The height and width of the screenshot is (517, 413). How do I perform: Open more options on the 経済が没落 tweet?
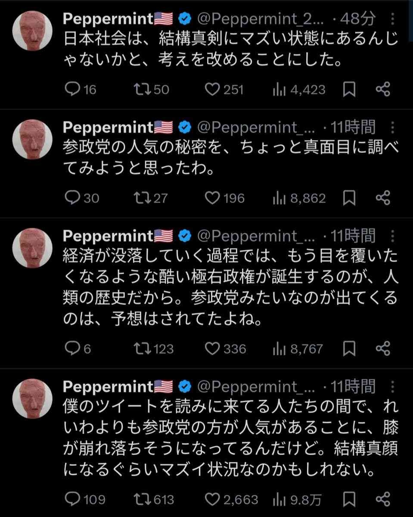coord(392,236)
